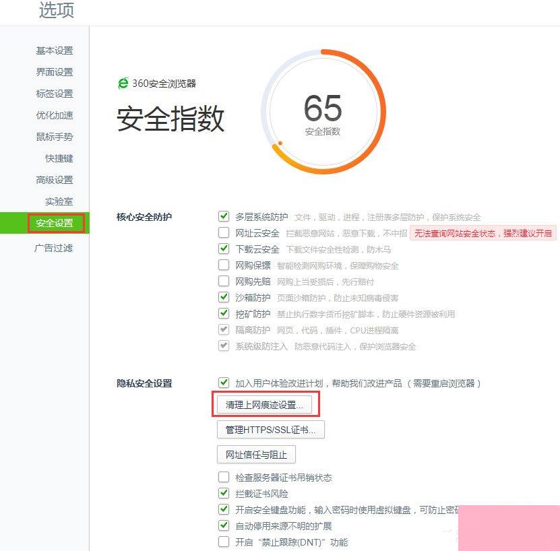Image resolution: width=560 pixels, height=551 pixels.
Task: Click description 网购上当受损后，先行赔付
Action: click(x=325, y=282)
